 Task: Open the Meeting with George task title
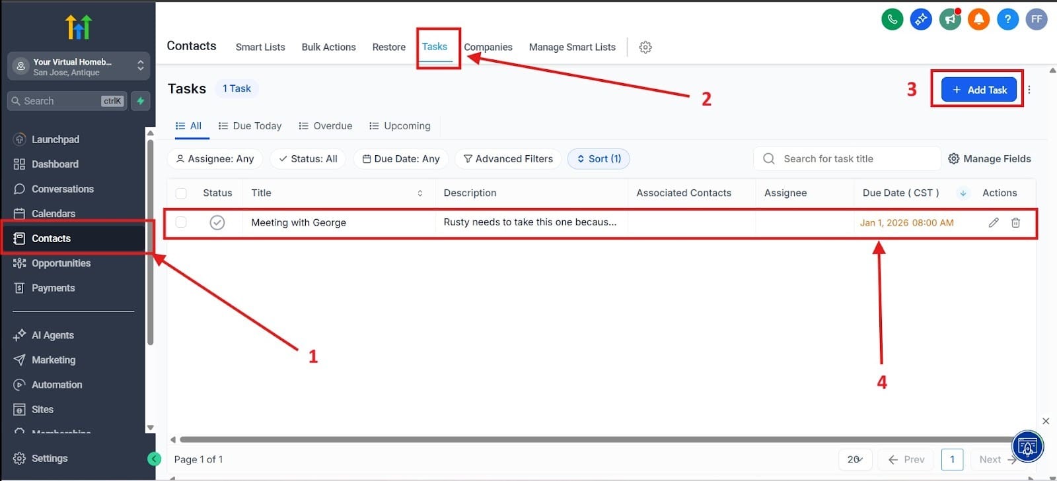[x=299, y=222]
